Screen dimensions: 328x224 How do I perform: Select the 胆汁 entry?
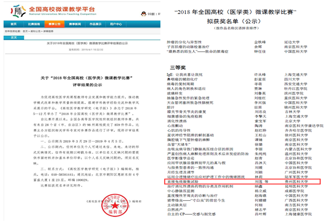pyautogui.click(x=171, y=108)
